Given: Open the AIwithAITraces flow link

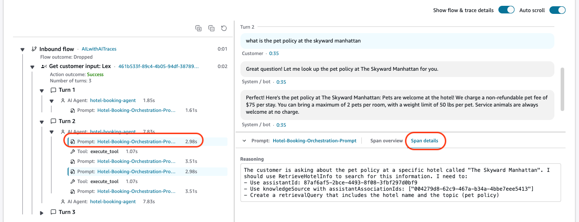Looking at the screenshot, I should click(x=99, y=49).
